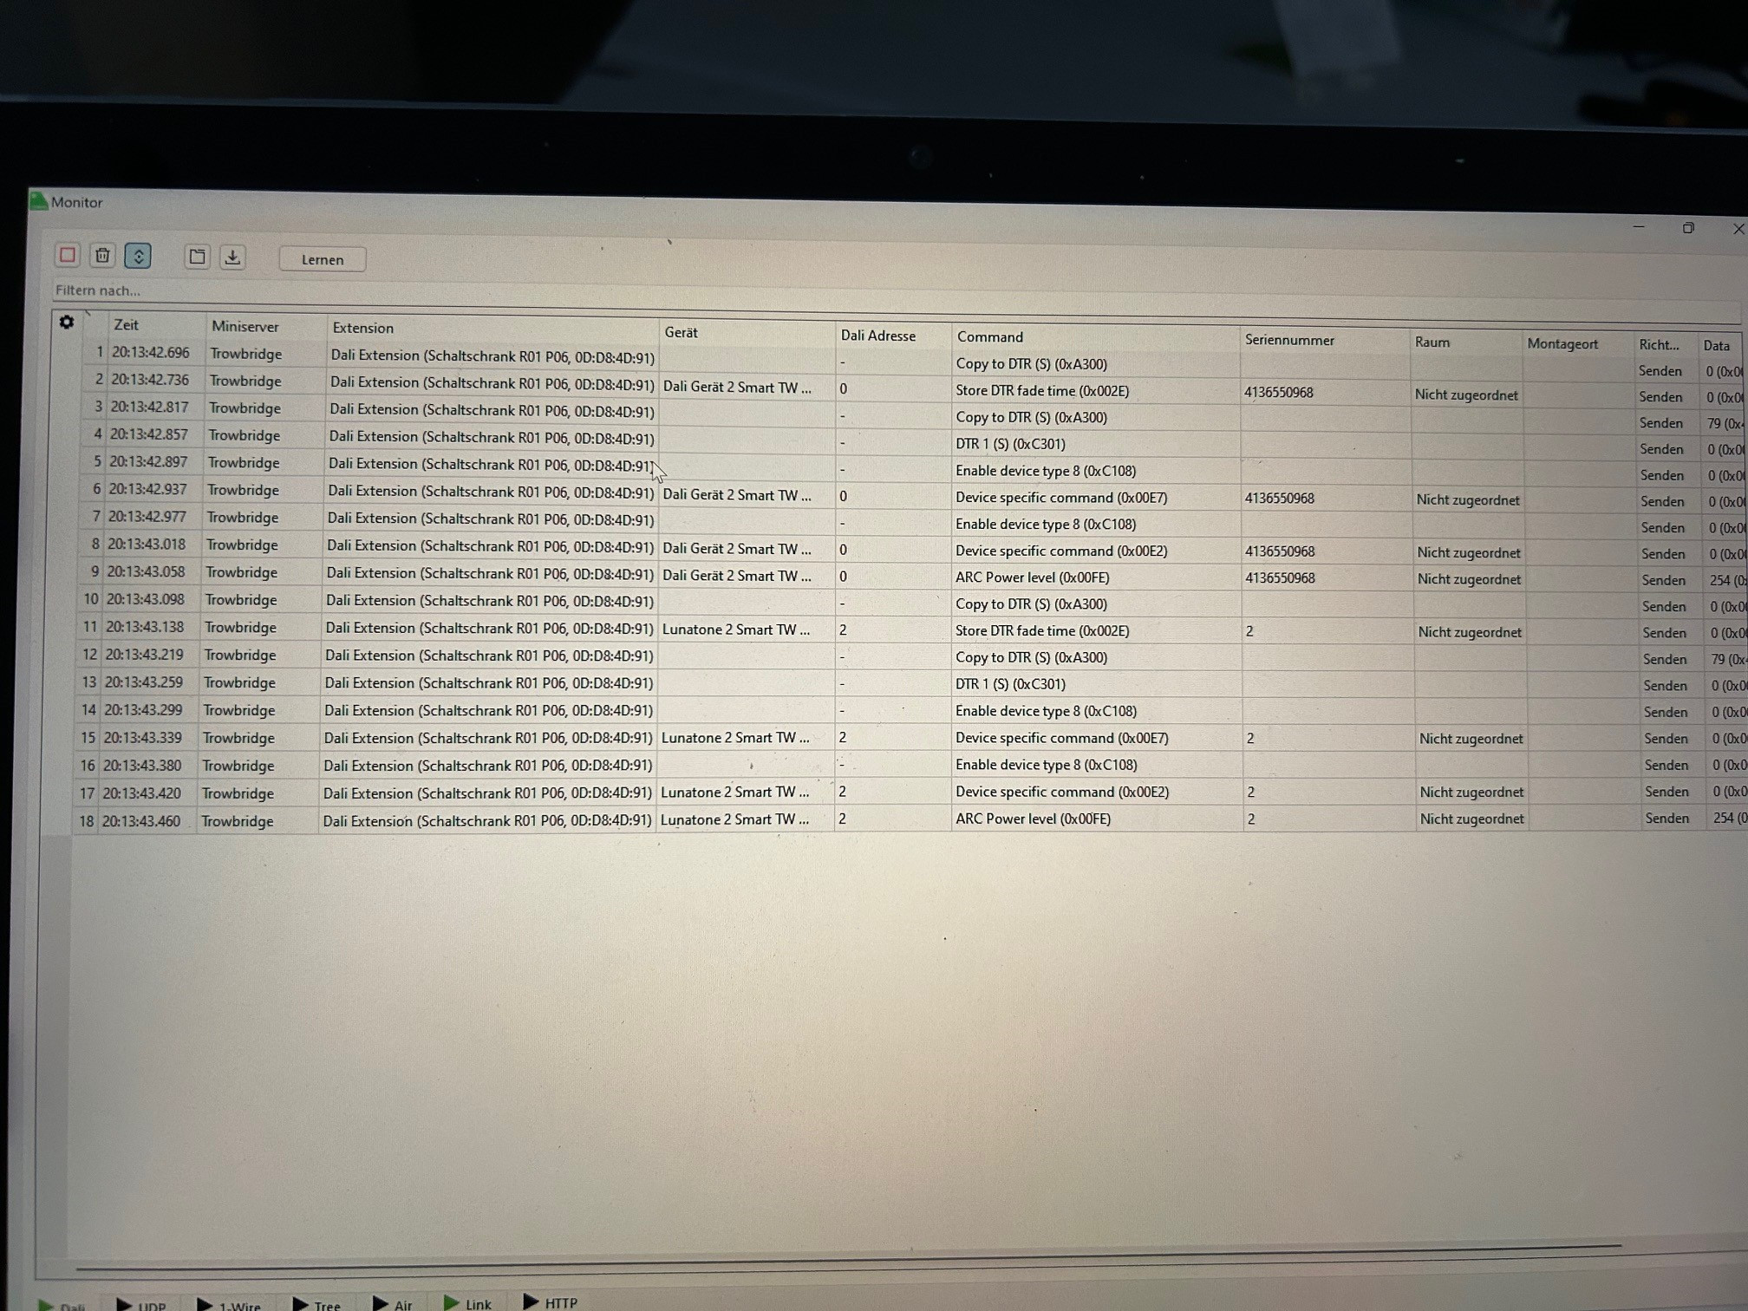1748x1311 pixels.
Task: Open a saved monitor file
Action: point(198,257)
